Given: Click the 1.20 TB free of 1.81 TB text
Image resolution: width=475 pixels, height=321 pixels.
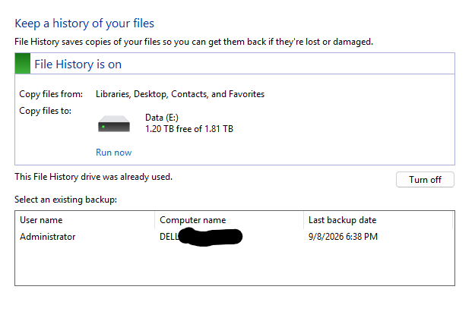Looking at the screenshot, I should (x=189, y=129).
